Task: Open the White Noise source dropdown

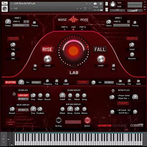Action: tap(21, 25)
